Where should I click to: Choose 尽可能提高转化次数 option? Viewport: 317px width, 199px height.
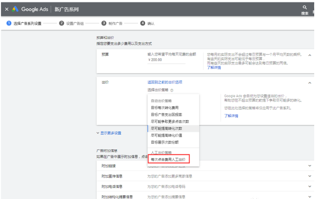click(x=166, y=128)
